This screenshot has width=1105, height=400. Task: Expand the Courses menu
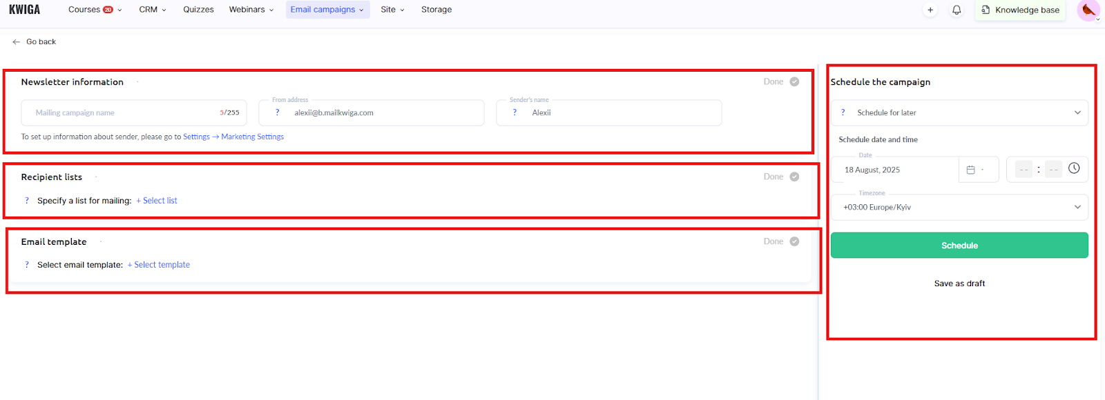pos(95,10)
